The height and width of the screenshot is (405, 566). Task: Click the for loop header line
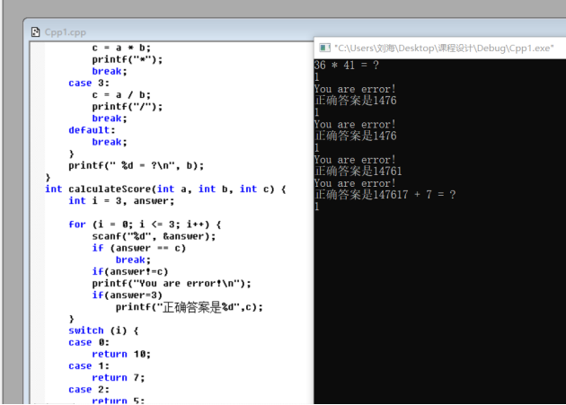[x=145, y=225]
